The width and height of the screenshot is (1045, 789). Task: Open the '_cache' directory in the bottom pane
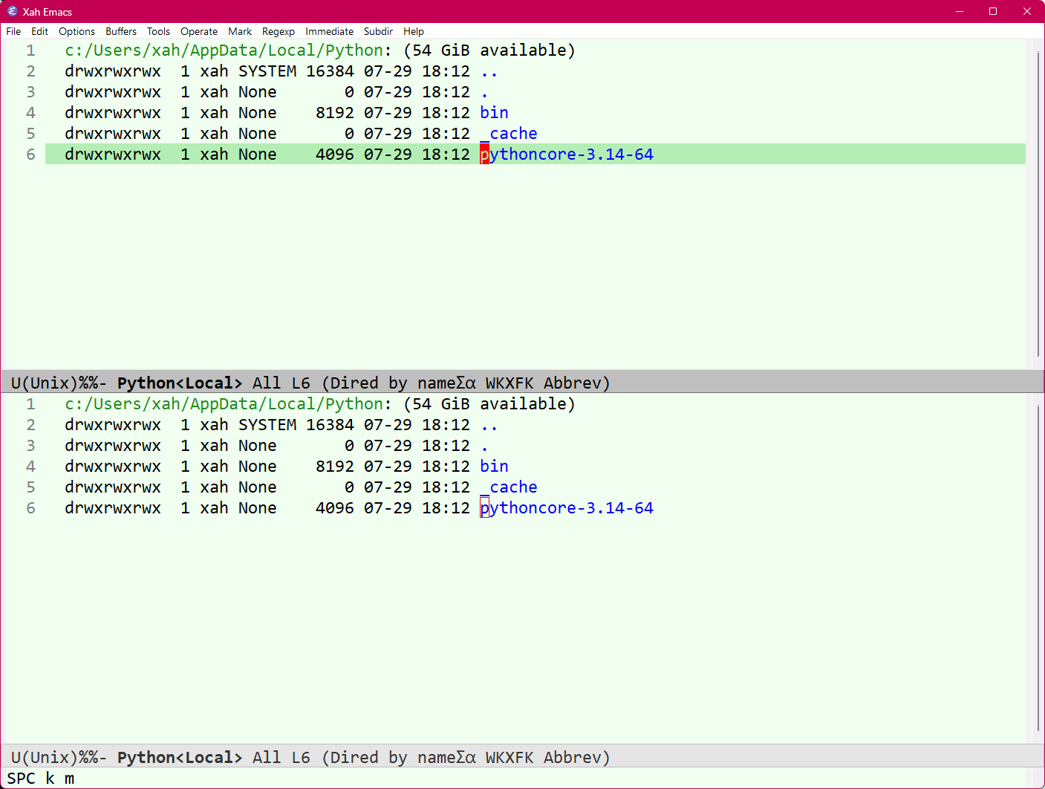tap(509, 487)
